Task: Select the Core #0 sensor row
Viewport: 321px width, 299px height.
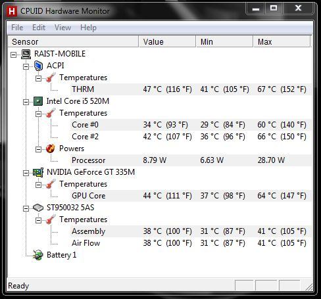Action: [x=191, y=125]
